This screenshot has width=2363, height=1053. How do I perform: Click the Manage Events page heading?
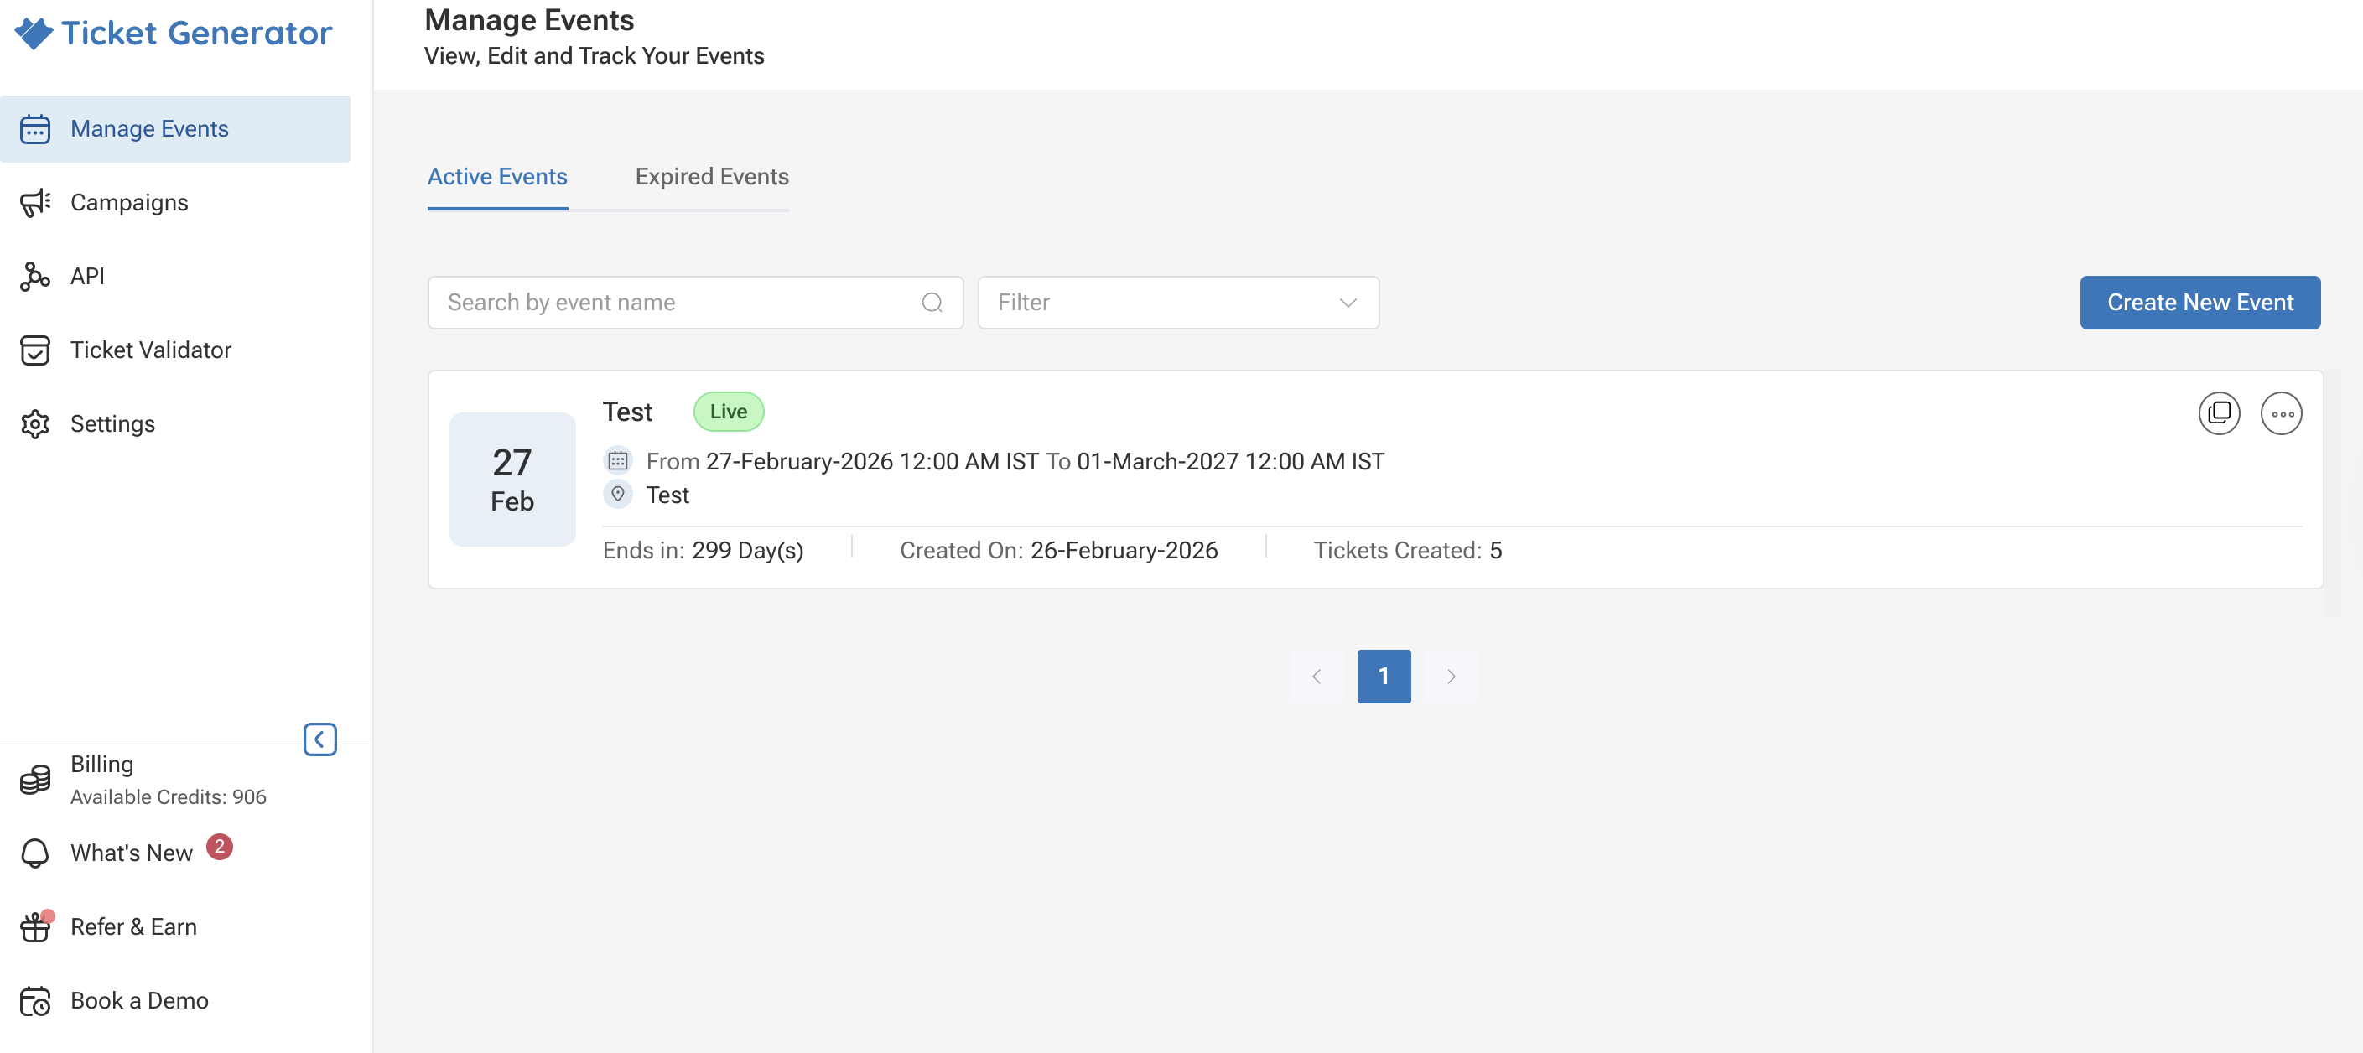click(x=529, y=19)
